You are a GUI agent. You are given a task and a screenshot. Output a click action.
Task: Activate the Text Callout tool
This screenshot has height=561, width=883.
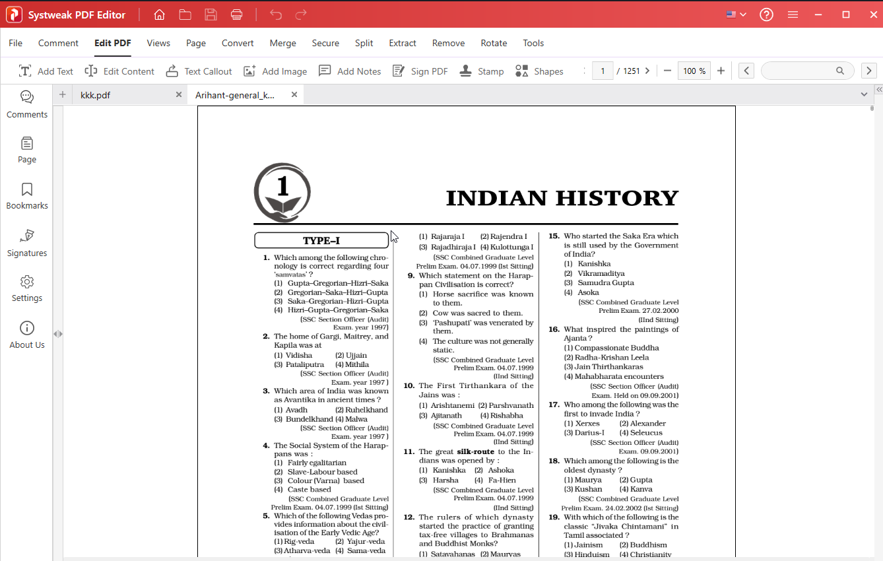pyautogui.click(x=199, y=71)
